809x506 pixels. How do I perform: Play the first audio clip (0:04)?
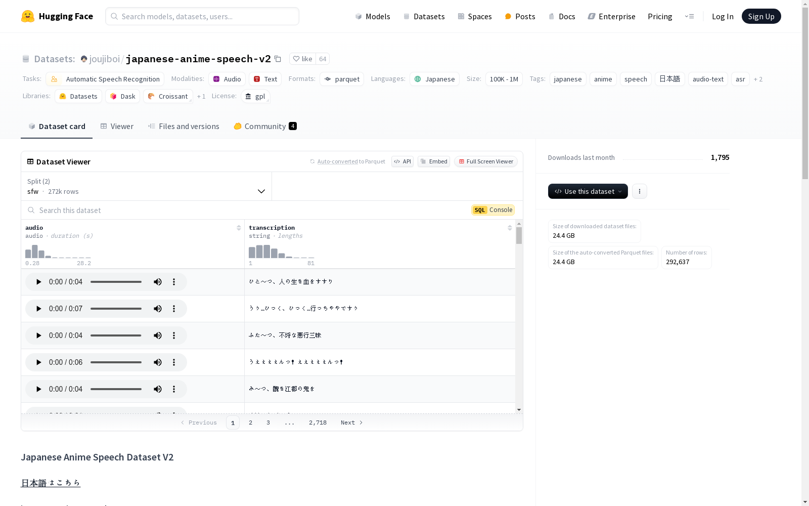point(38,282)
